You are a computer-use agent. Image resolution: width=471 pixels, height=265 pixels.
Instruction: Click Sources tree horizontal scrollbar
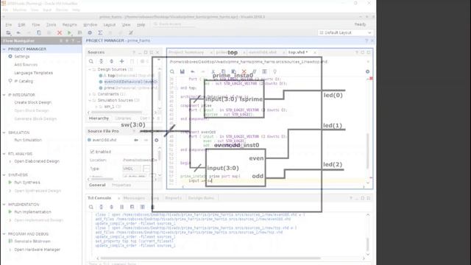point(116,113)
